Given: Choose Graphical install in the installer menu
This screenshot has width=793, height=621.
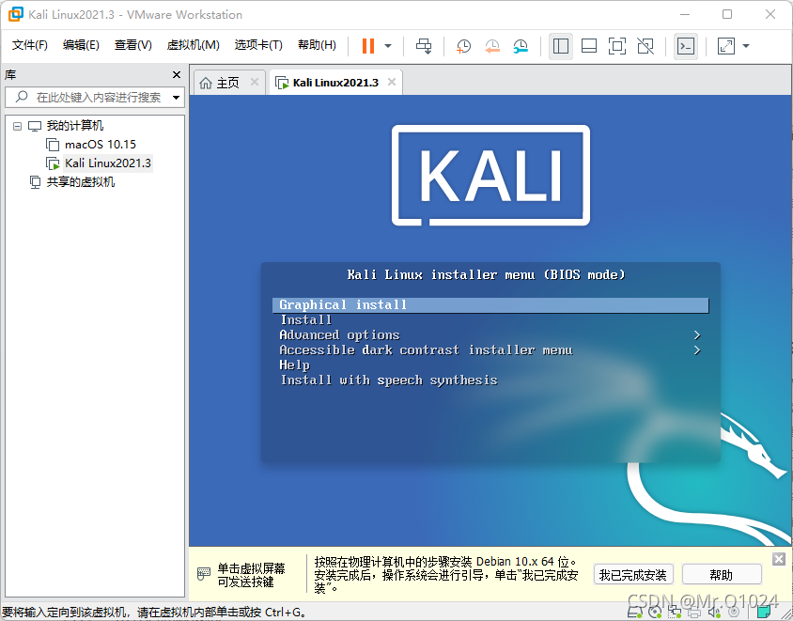Looking at the screenshot, I should (x=490, y=305).
